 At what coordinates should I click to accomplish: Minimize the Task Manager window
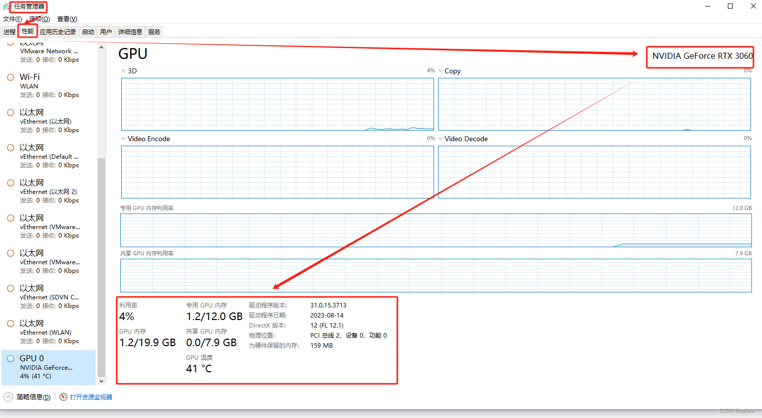(708, 7)
